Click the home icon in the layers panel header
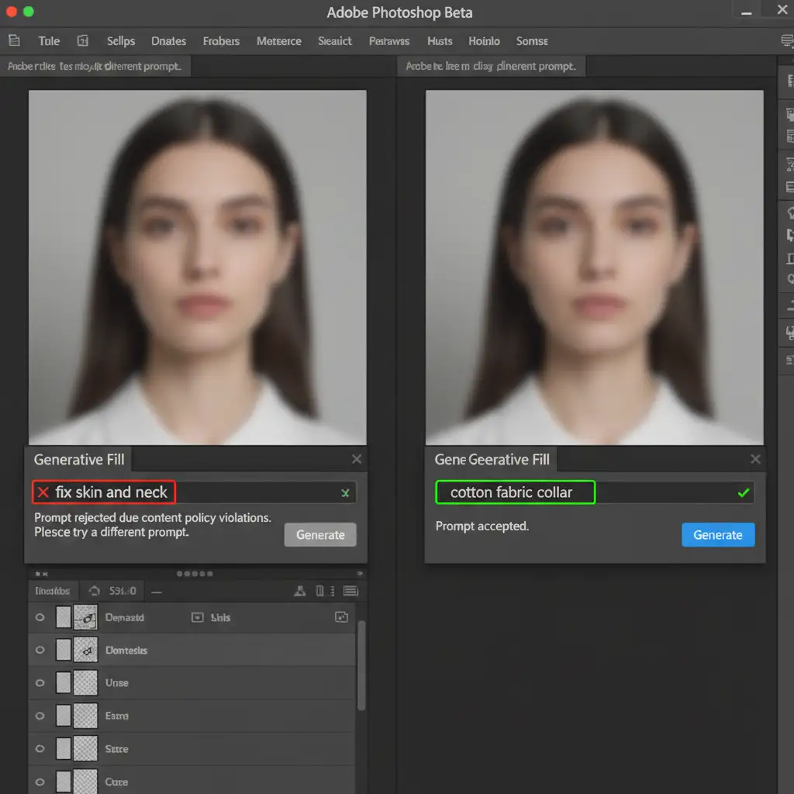 (x=95, y=591)
